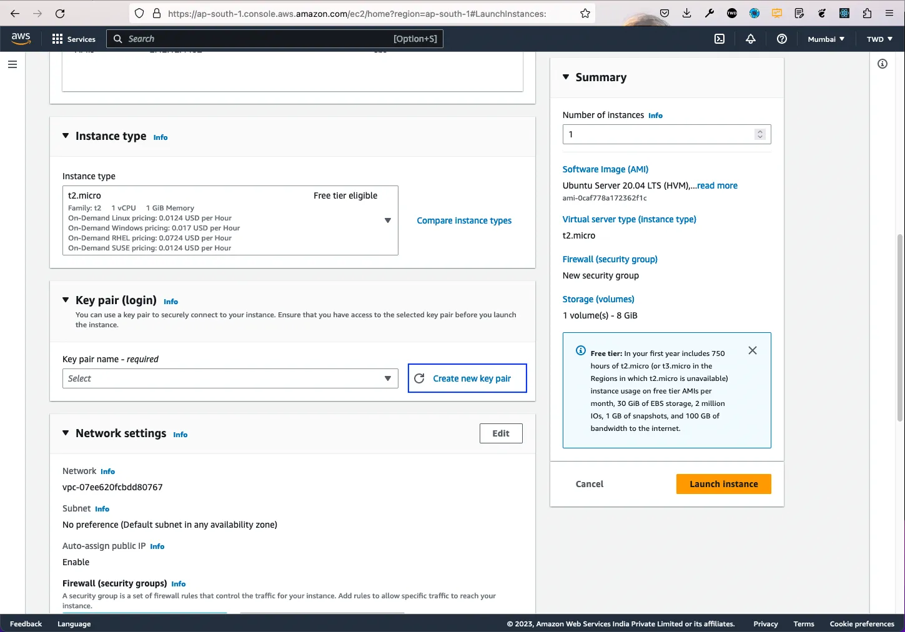This screenshot has width=905, height=632.
Task: Open left navigation hamburger menu
Action: 12,64
